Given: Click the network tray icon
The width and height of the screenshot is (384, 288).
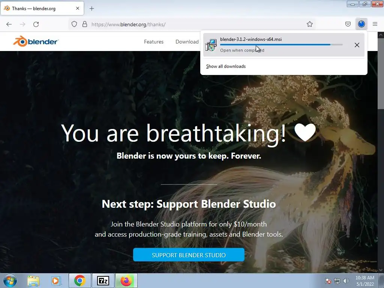Looking at the screenshot, I should click(337, 281).
